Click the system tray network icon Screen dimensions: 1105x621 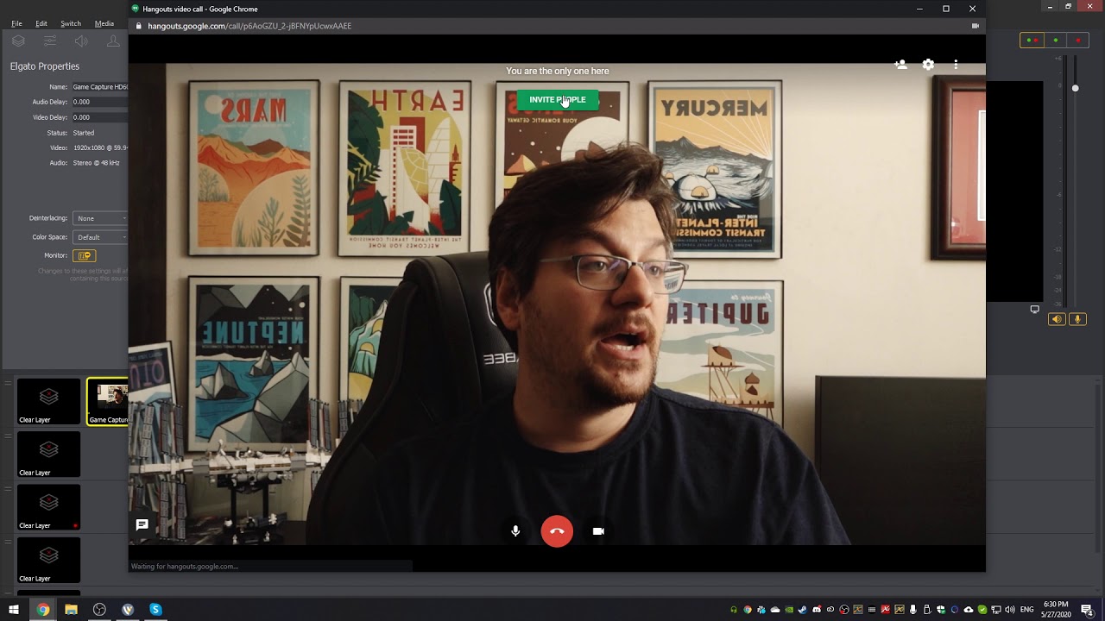[995, 610]
